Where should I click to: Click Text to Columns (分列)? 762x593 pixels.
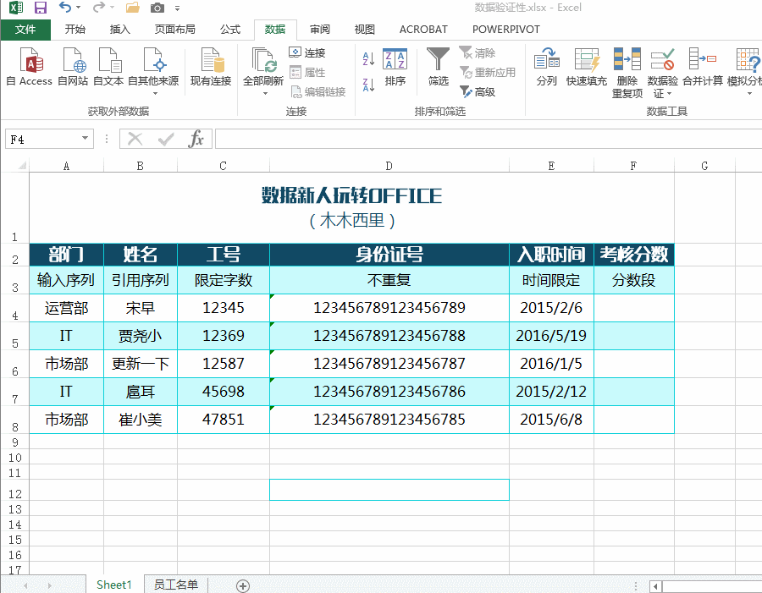click(x=547, y=67)
